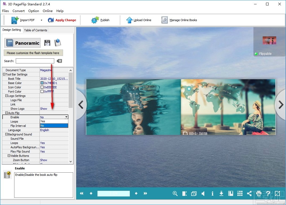Click the Upload Online arrow icon
This screenshot has width=286, height=205.
click(129, 20)
